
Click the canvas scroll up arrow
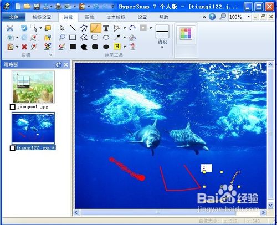point(270,64)
